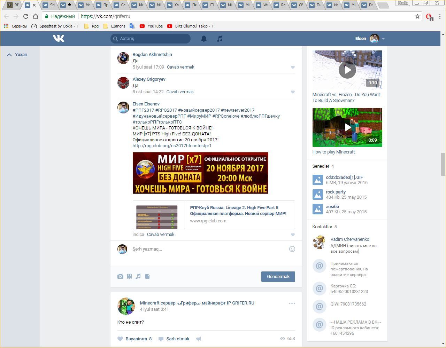This screenshot has height=348, width=446.
Task: Open Speedtest by Ookla bookmark
Action: [55, 26]
